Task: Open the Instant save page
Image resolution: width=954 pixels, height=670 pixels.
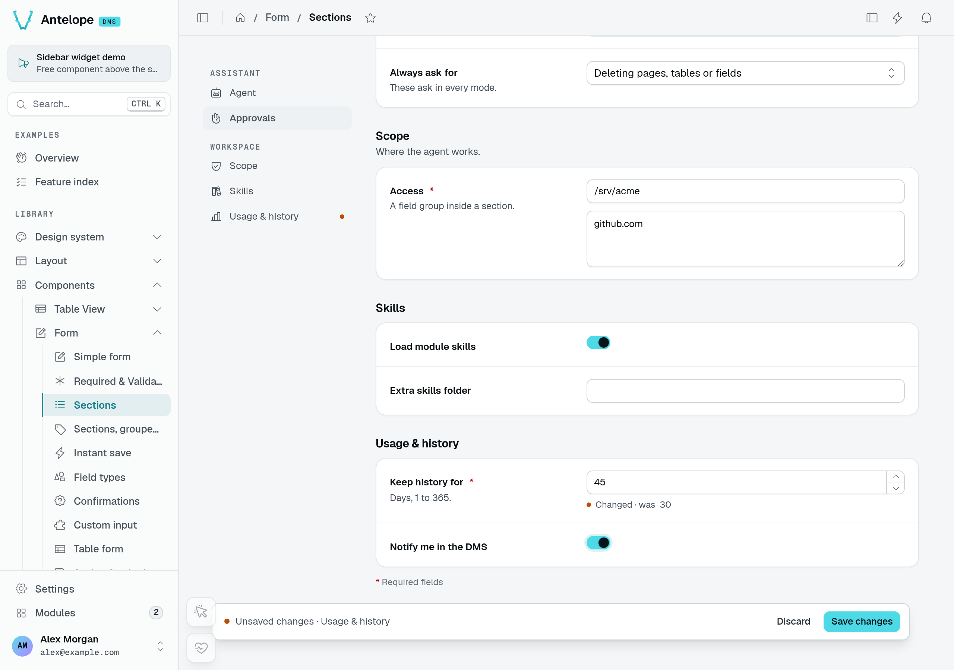Action: (106, 453)
